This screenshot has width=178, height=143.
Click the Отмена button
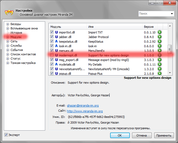click(142, 135)
